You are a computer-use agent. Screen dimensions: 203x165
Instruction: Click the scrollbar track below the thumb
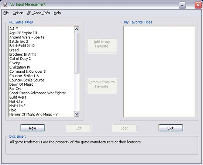pos(77,92)
